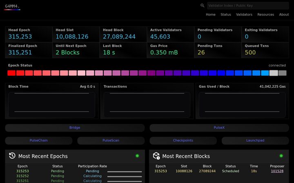This screenshot has width=294, height=183.
Task: Click Participation Rate column header
Action: click(x=92, y=166)
